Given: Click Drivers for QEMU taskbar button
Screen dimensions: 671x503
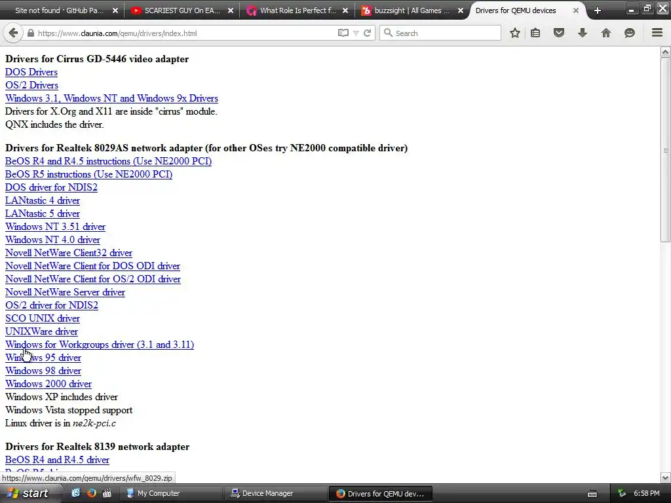Looking at the screenshot, I should [x=381, y=494].
